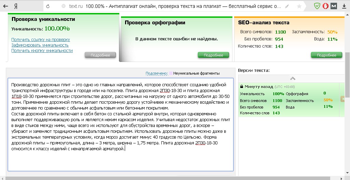Click the rocket turbo mode icon
Viewport: 350px width, 180px height.
point(287,6)
